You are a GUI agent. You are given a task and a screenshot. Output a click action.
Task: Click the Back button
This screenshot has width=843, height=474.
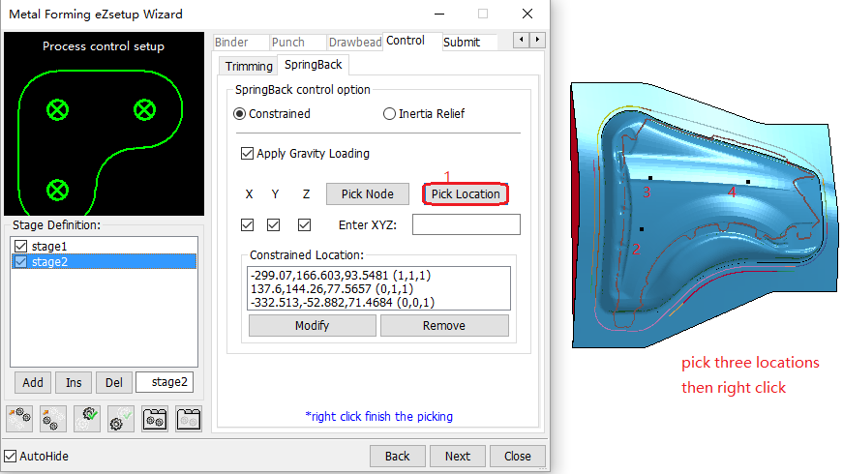pos(398,457)
